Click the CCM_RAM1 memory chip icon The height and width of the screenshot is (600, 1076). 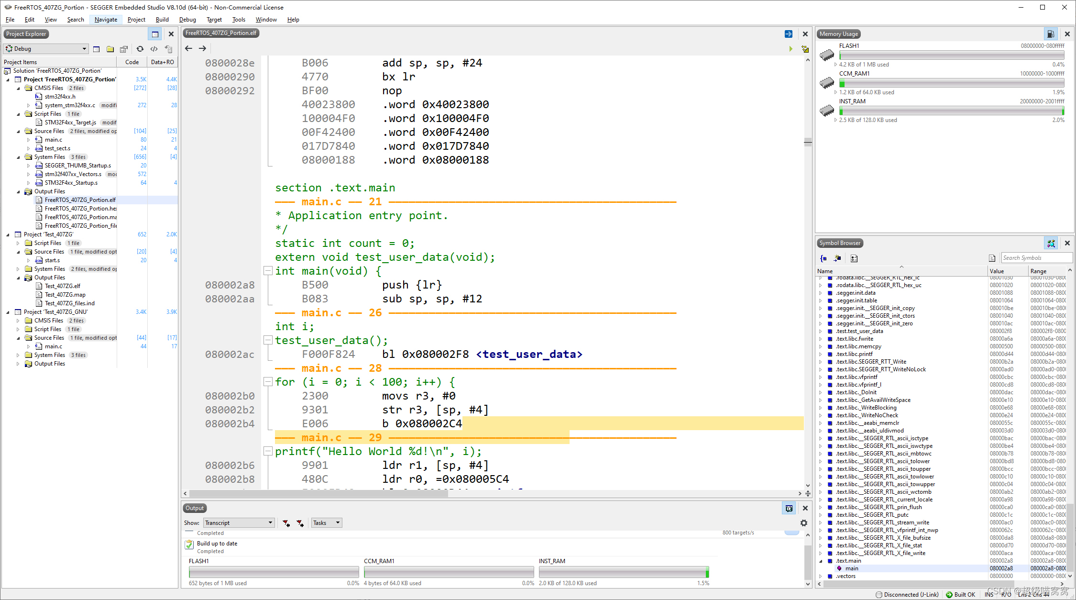(x=827, y=82)
